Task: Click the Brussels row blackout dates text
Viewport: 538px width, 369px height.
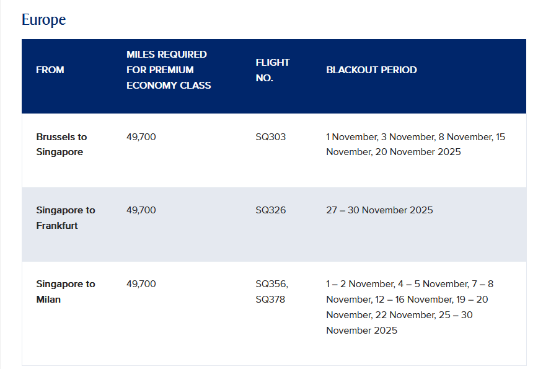Action: pos(415,144)
